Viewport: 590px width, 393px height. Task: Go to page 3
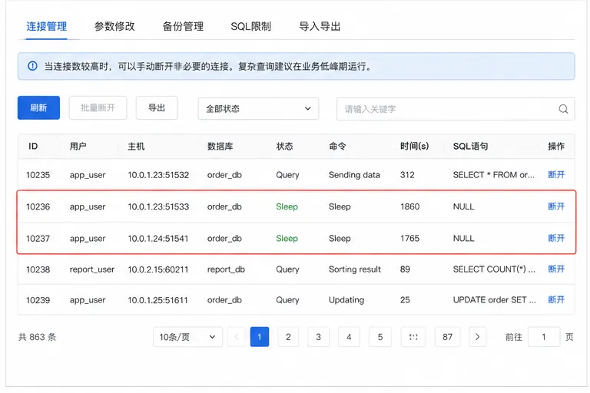[318, 337]
